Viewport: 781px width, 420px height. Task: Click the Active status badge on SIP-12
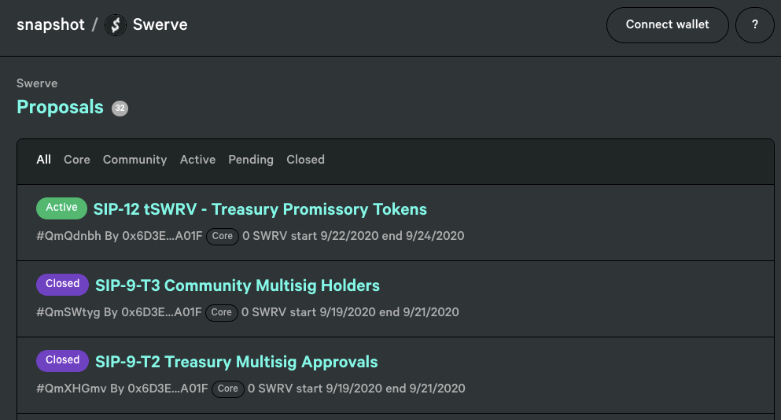click(62, 208)
